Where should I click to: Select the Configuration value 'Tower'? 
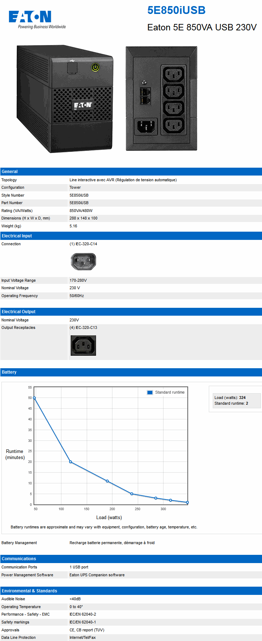point(75,187)
